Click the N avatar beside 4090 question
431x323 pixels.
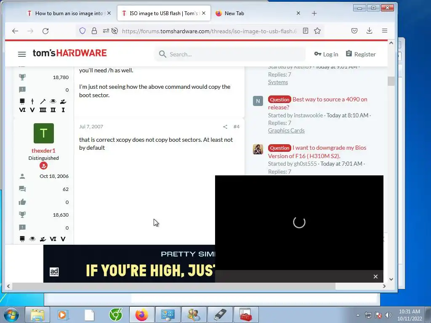tap(258, 101)
